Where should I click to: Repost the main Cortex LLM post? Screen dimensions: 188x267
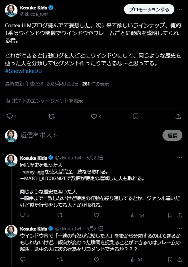[x=52, y=116]
